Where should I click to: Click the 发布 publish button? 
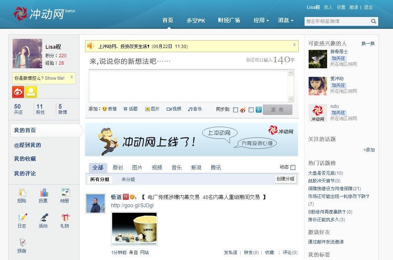tap(278, 110)
